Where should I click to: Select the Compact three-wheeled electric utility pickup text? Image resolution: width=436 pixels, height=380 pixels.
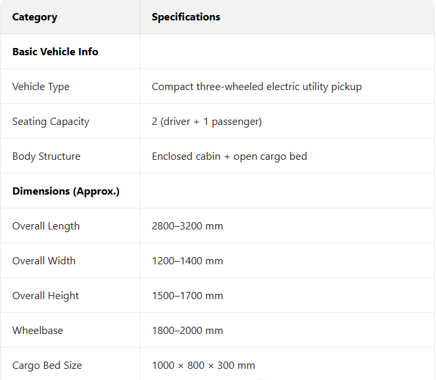pos(256,87)
